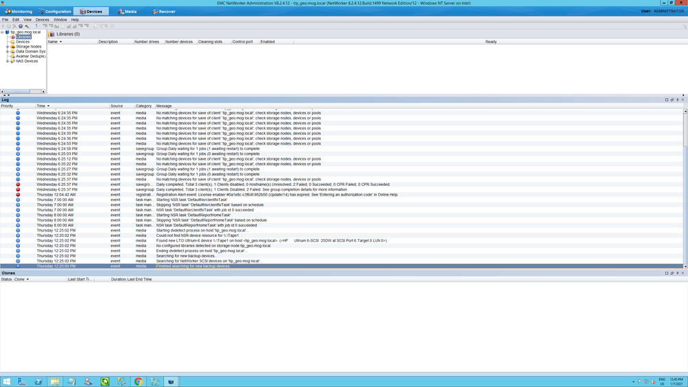The height and width of the screenshot is (387, 688).
Task: Select Libraries in the device tree
Action: tap(23, 37)
